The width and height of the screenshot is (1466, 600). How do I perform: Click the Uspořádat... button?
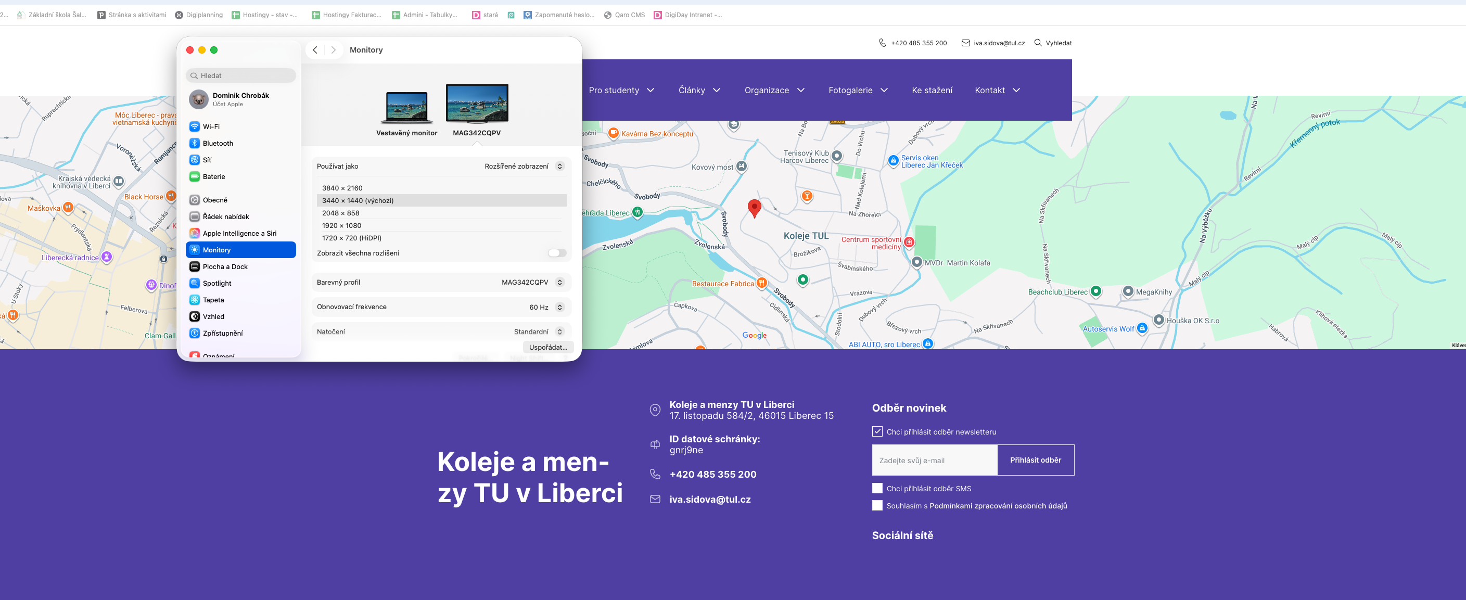coord(547,347)
